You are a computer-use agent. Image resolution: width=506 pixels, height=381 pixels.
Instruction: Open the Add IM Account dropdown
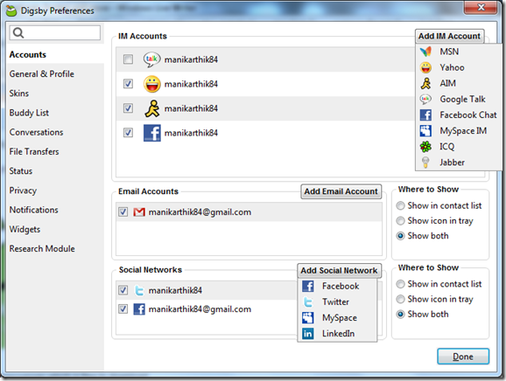[449, 36]
